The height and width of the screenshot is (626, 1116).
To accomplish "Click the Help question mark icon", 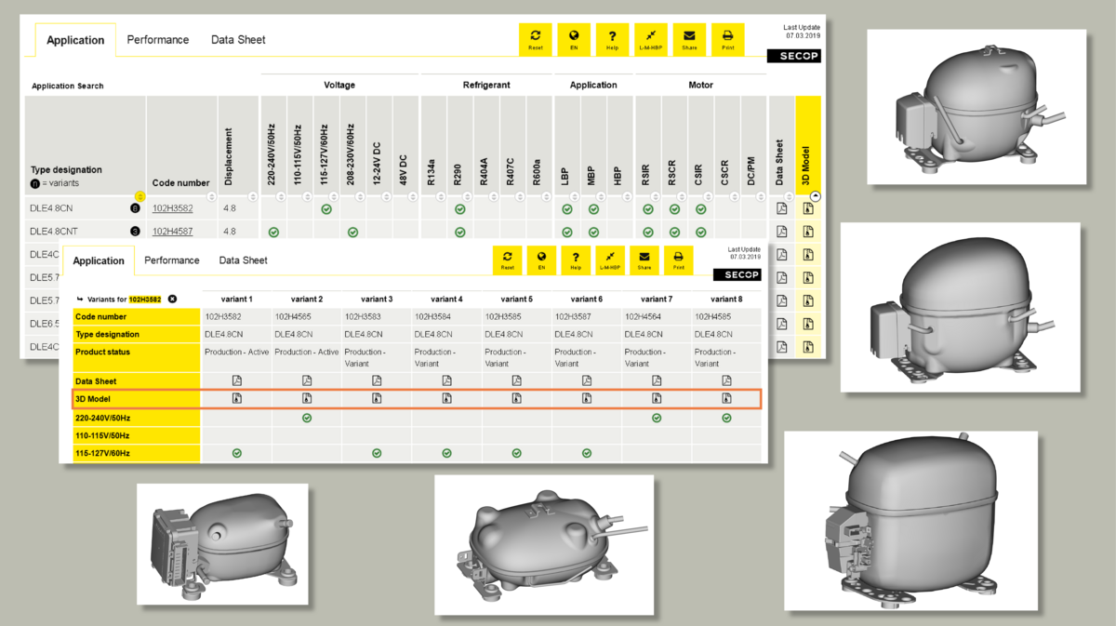I will coord(612,39).
